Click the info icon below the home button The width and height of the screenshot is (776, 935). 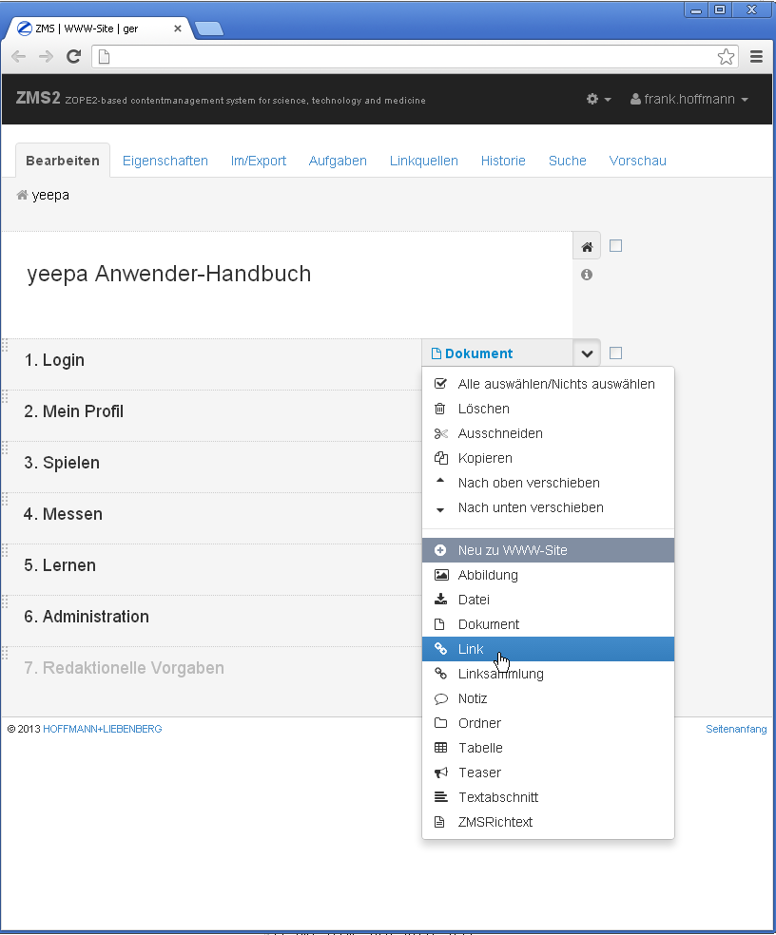[587, 275]
